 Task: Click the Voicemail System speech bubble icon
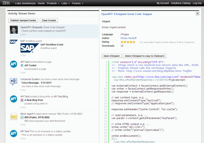(13, 81)
